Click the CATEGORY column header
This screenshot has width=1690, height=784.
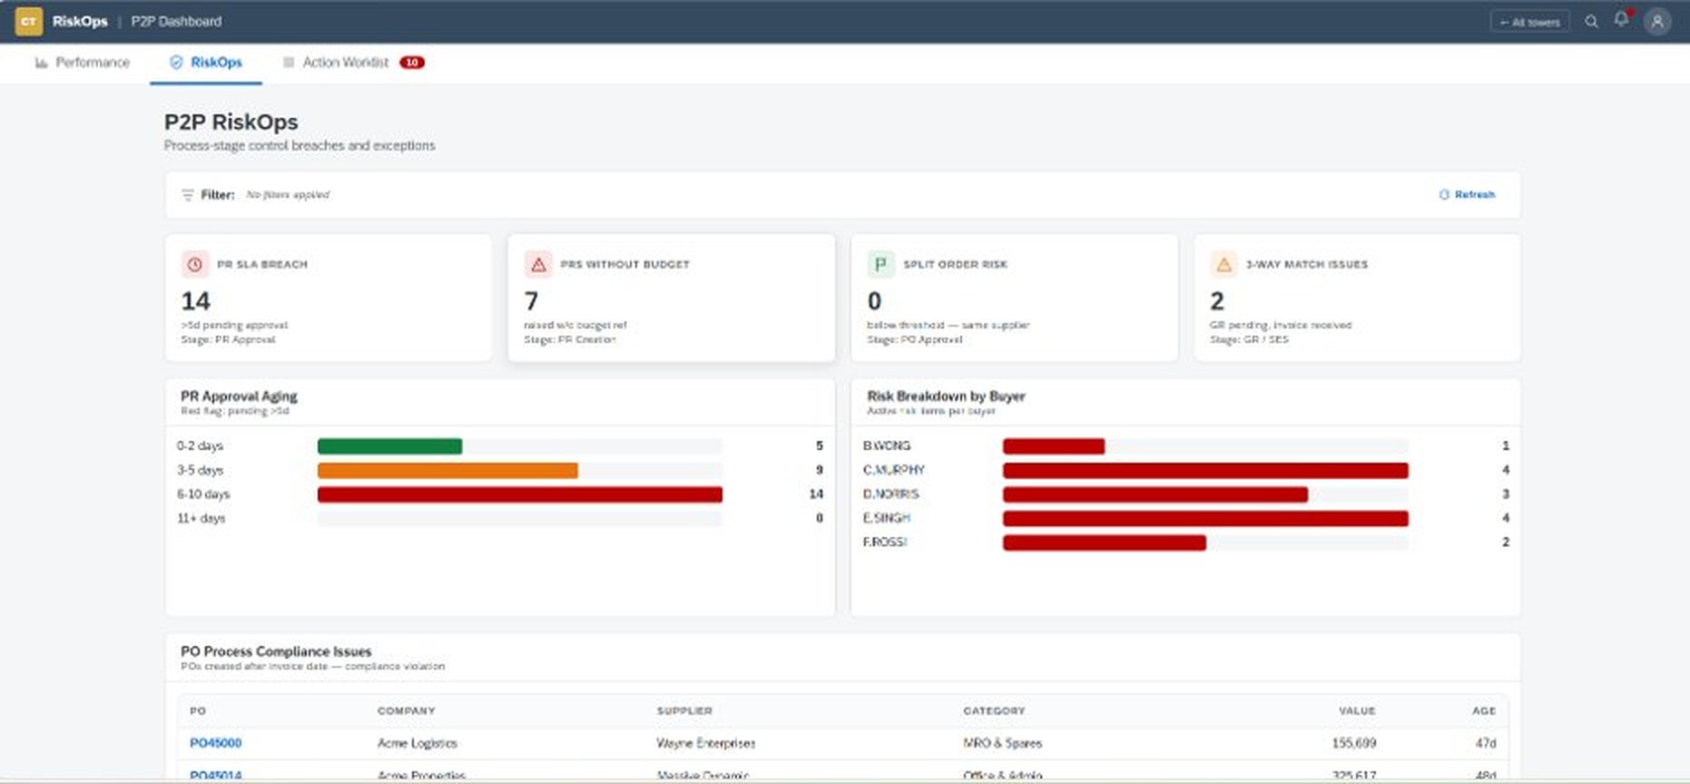(x=994, y=711)
